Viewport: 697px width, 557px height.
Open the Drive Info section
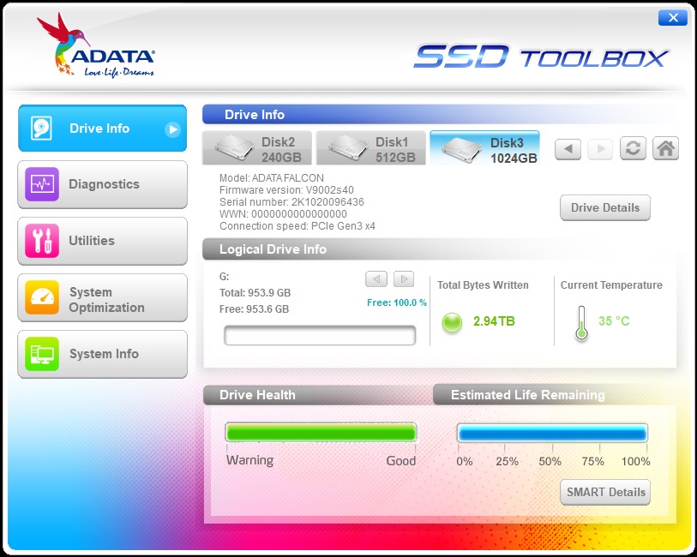(102, 129)
